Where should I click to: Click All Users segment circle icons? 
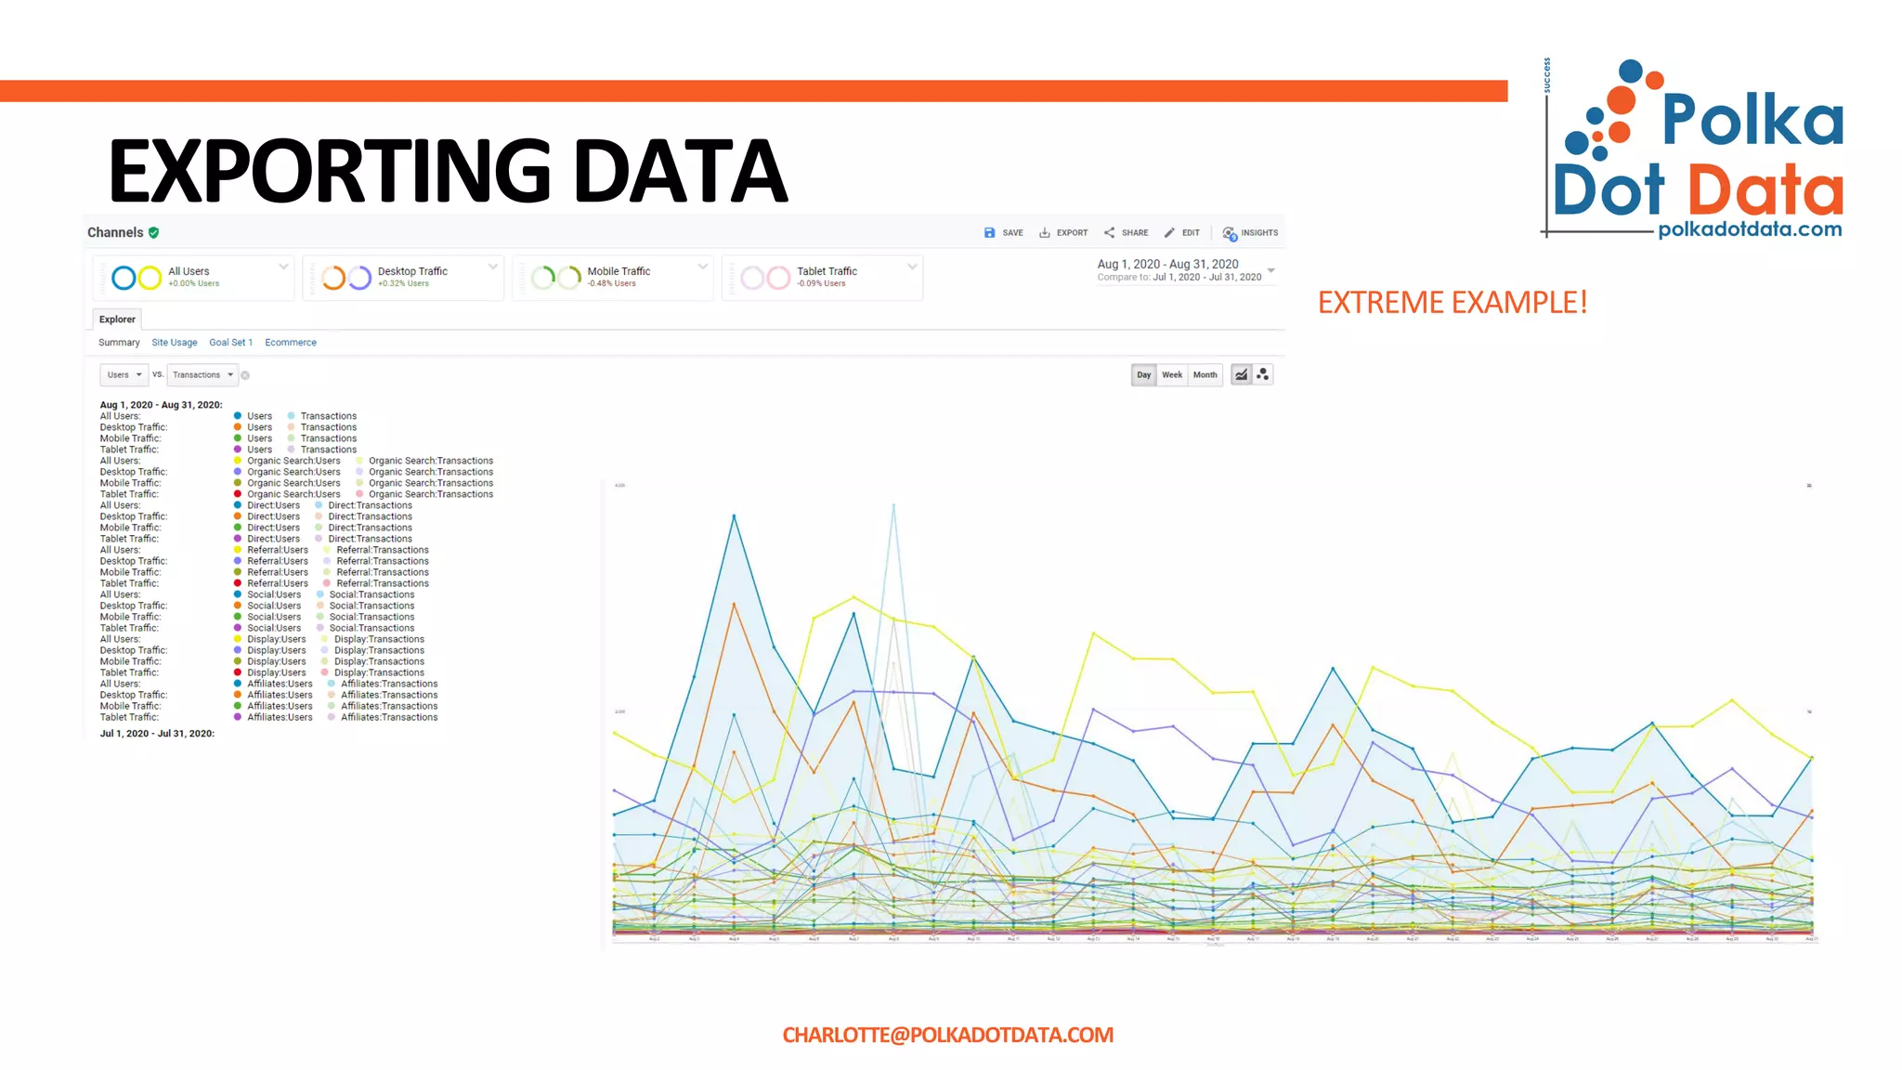[137, 277]
